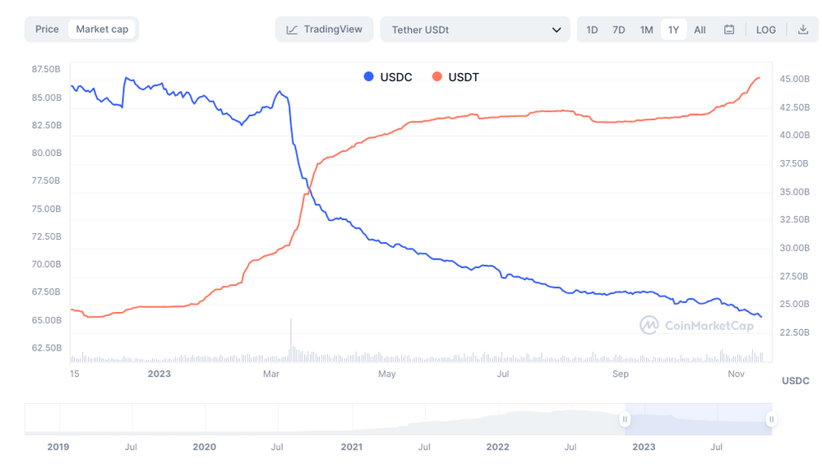Switch to the 1M time range
The width and height of the screenshot is (822, 472).
[647, 30]
